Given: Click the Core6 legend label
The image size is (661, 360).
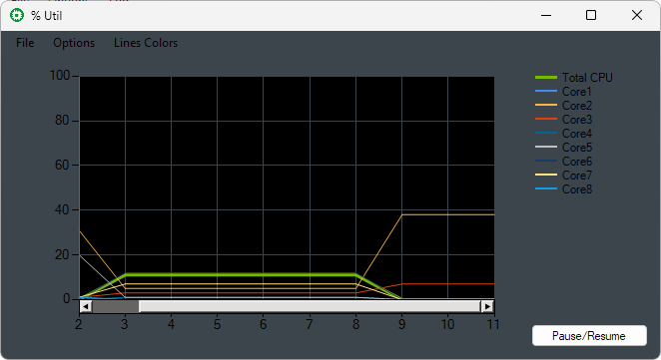Looking at the screenshot, I should 577,162.
